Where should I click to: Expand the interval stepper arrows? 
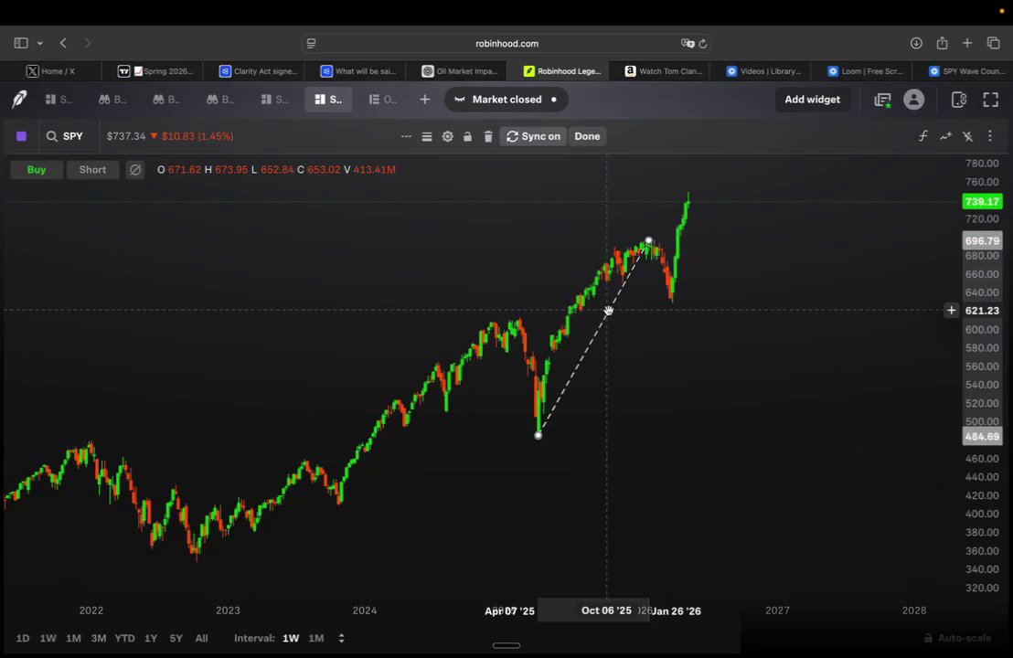[x=341, y=638]
